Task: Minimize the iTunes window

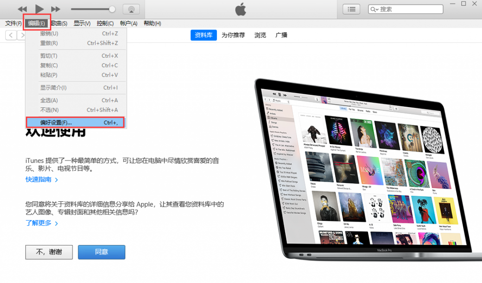Action: point(452,4)
